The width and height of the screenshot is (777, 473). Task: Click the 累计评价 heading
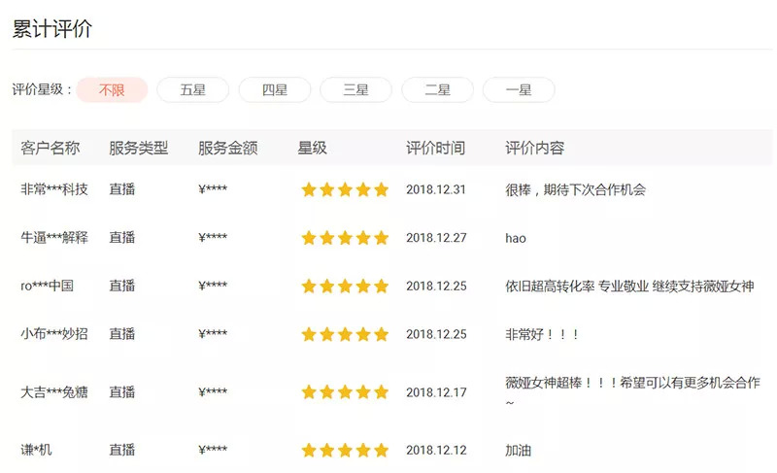pos(52,29)
